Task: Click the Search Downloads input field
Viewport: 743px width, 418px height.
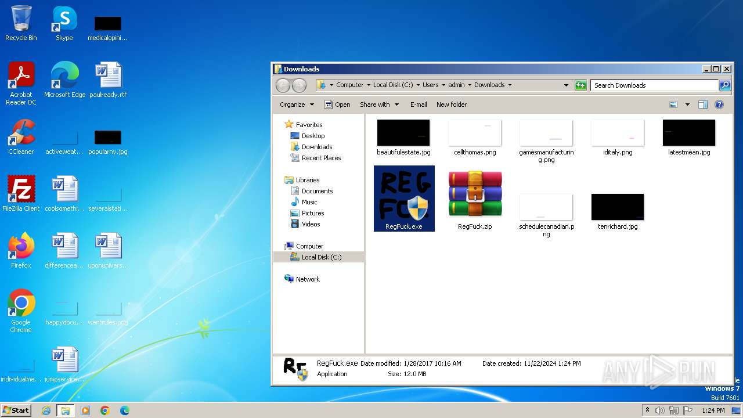Action: click(655, 85)
